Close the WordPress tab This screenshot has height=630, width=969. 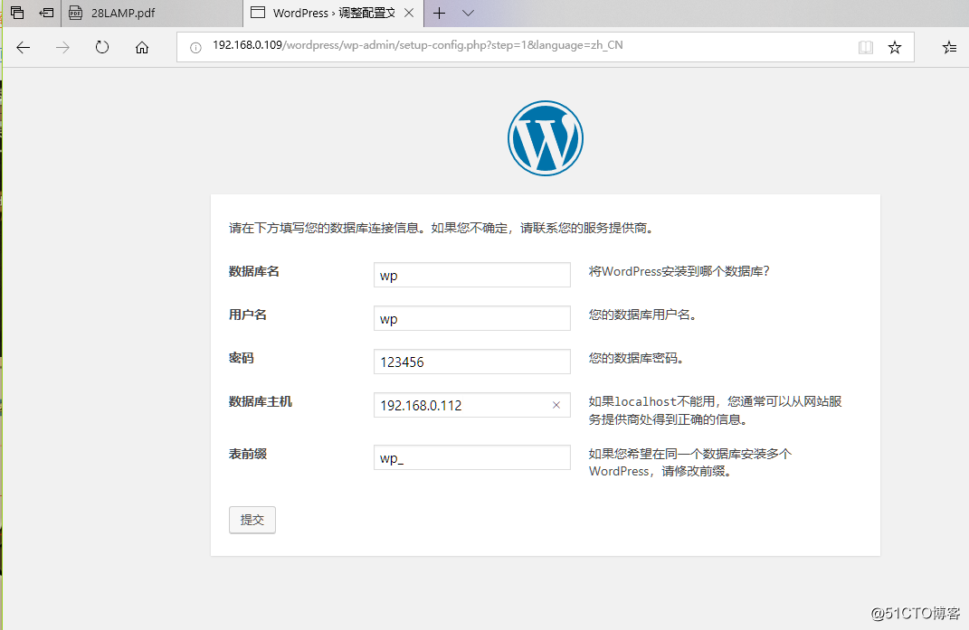tap(409, 13)
